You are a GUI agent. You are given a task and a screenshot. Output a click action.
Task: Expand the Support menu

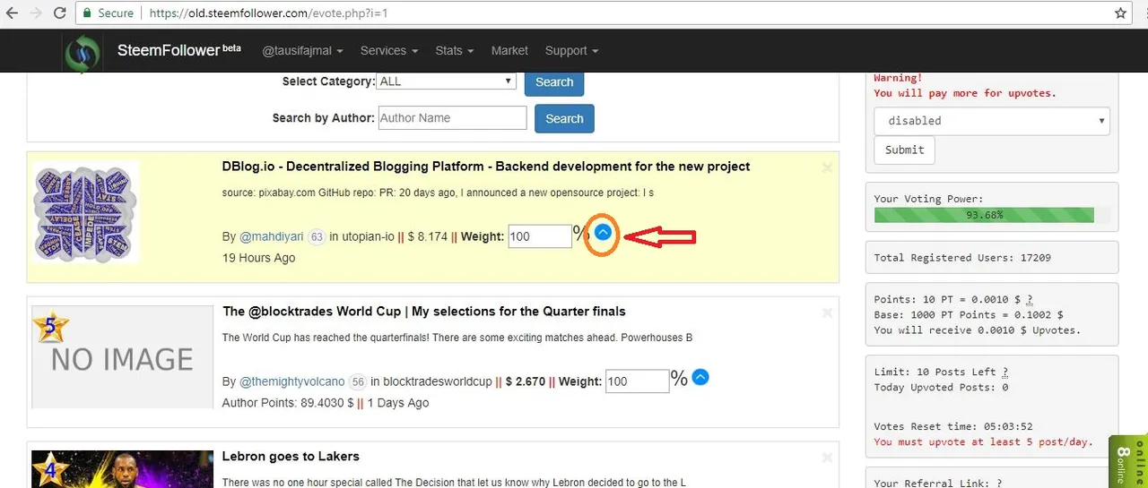tap(571, 51)
